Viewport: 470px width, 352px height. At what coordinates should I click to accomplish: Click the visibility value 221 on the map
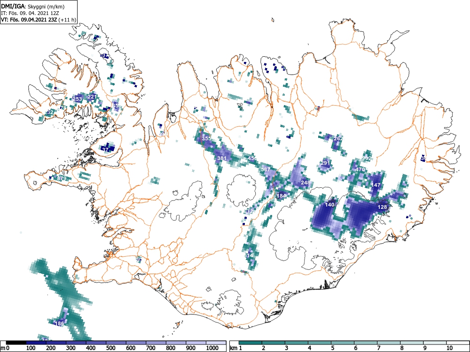[x=92, y=97]
